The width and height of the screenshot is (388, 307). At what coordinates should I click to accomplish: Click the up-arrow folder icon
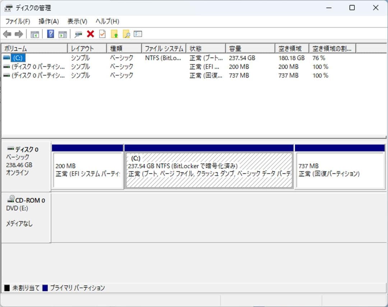click(114, 34)
